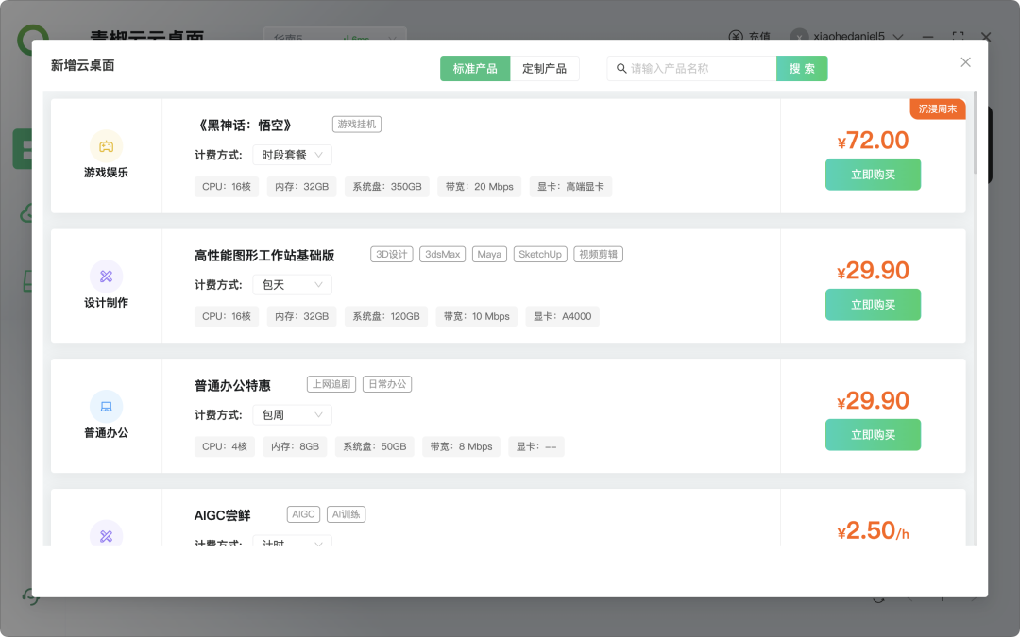The image size is (1020, 637).
Task: Click the SketchUp tag
Action: (x=540, y=254)
